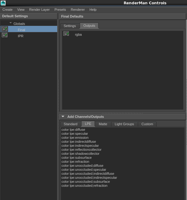Select color lpe:diffuse channel
187x200 pixels.
pyautogui.click(x=73, y=130)
